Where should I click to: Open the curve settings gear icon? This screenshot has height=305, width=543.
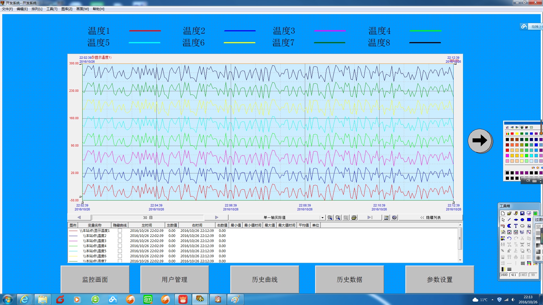tap(394, 217)
